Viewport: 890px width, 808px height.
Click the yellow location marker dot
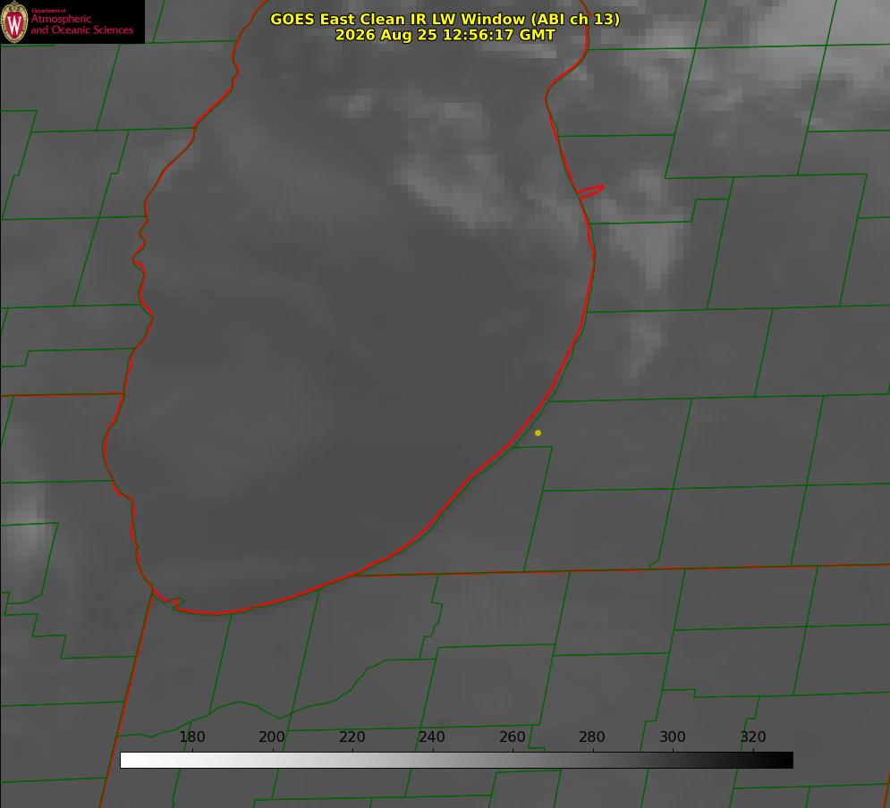point(538,433)
